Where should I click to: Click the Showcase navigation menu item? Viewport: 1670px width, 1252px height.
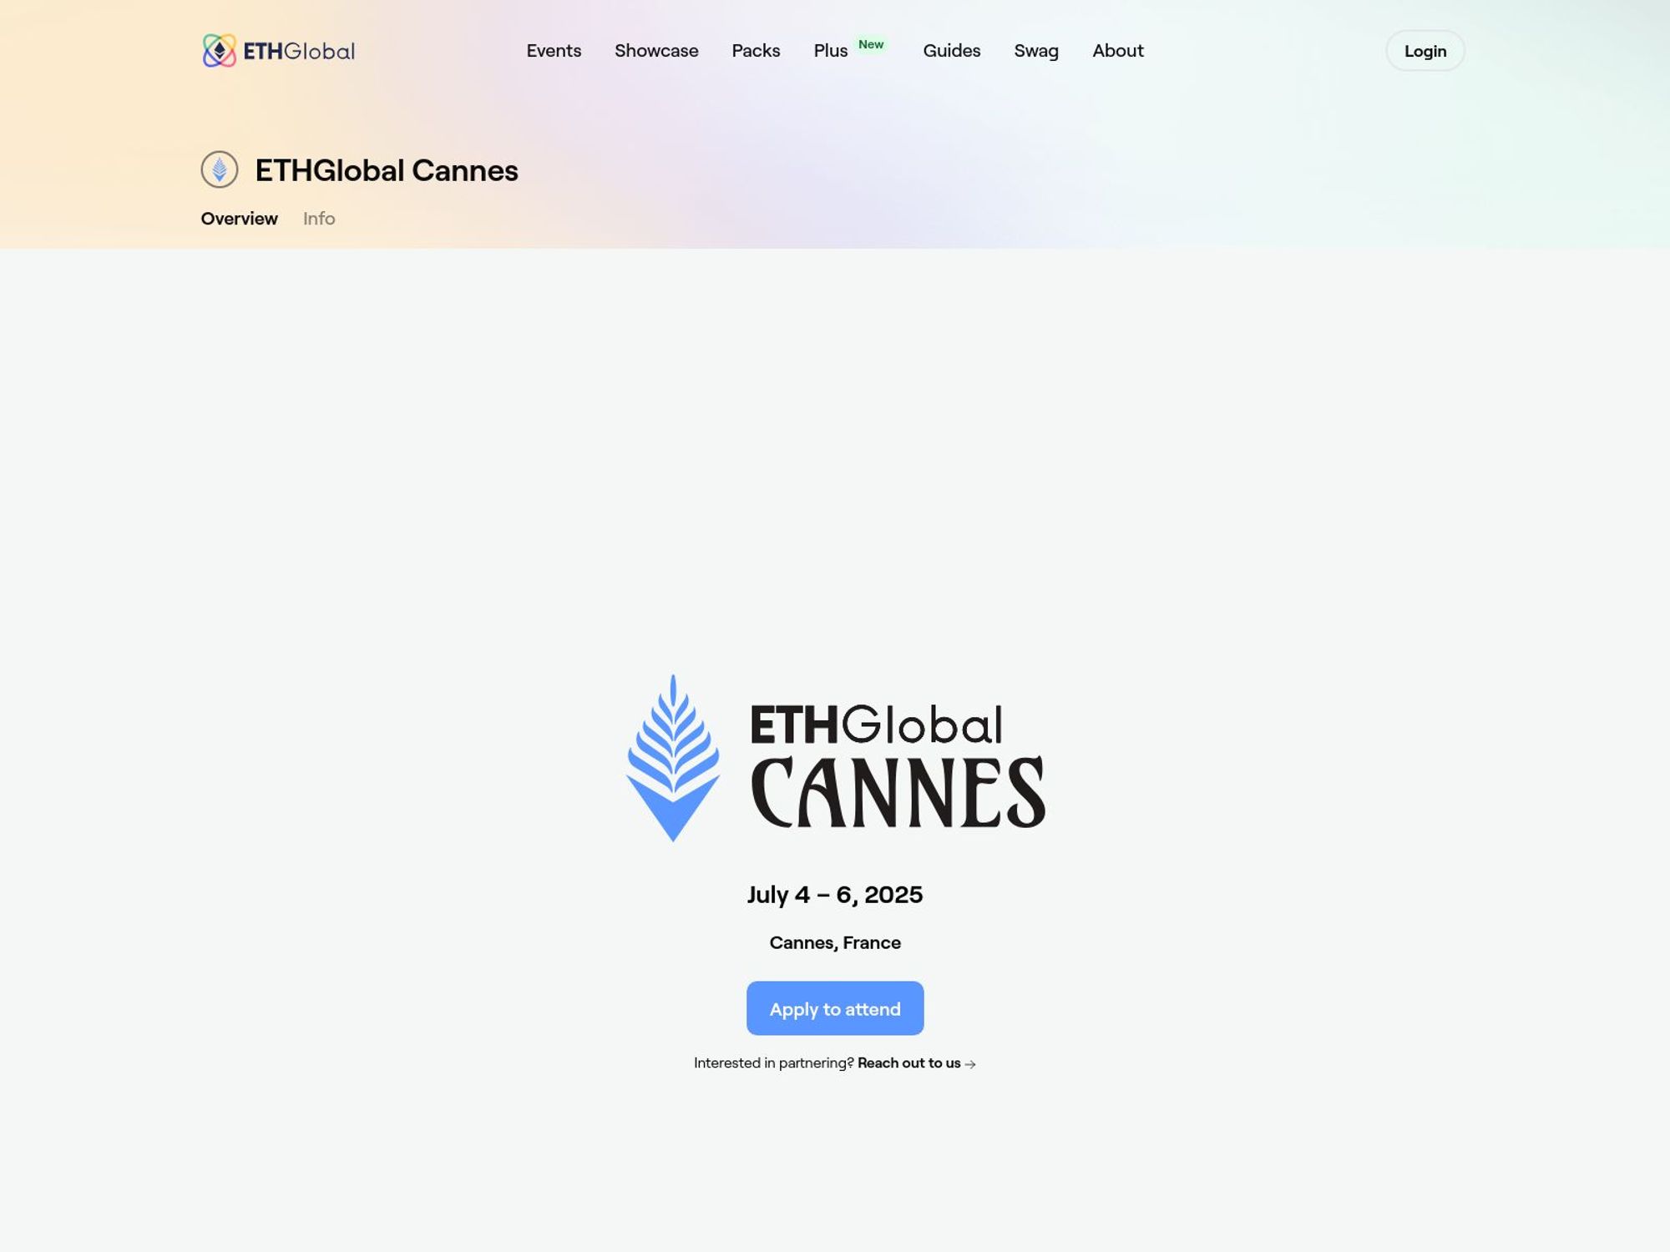[x=656, y=50]
